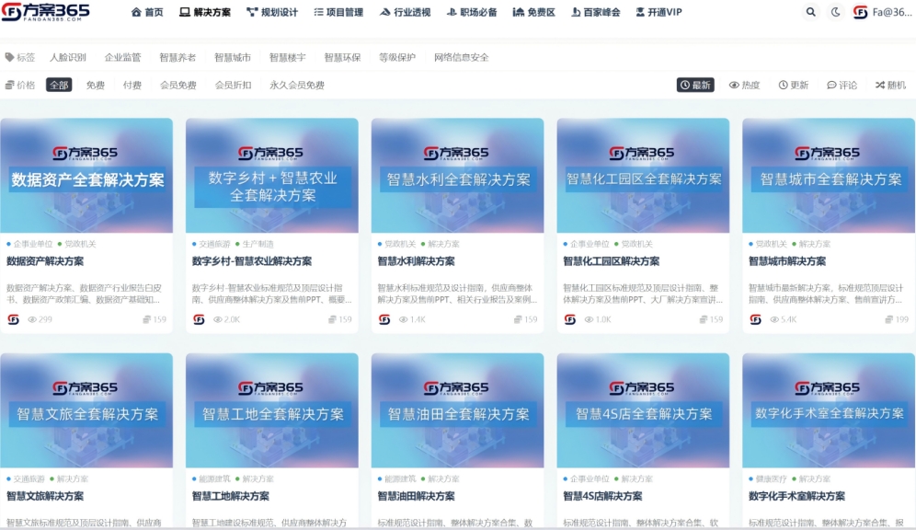Sort by 随机 random
Viewport: 916px width, 530px height.
coord(890,85)
